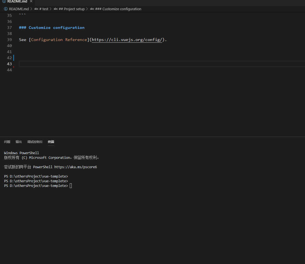
Task: Click line number 39 in gutter
Action: click(9, 40)
